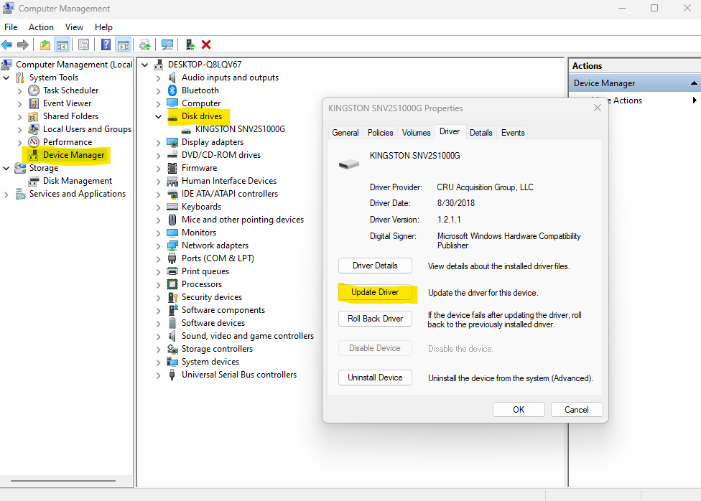The height and width of the screenshot is (501, 701).
Task: Open the Help menu
Action: tap(103, 27)
